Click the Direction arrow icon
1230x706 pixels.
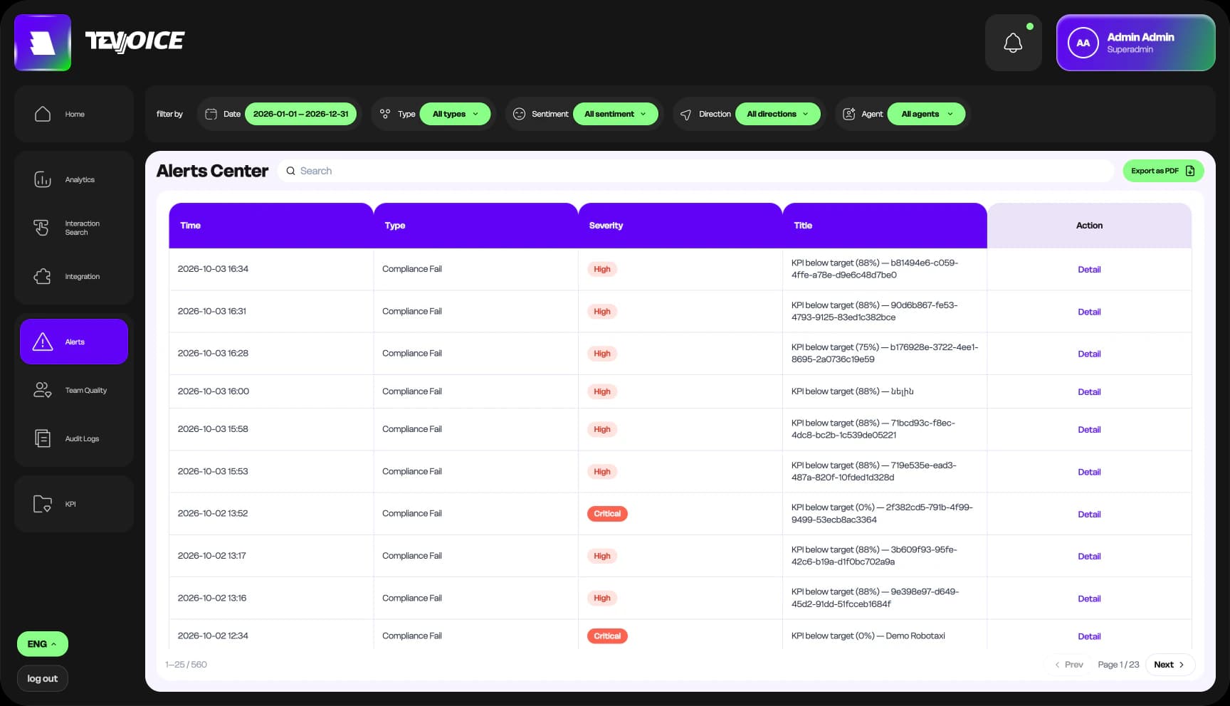685,115
